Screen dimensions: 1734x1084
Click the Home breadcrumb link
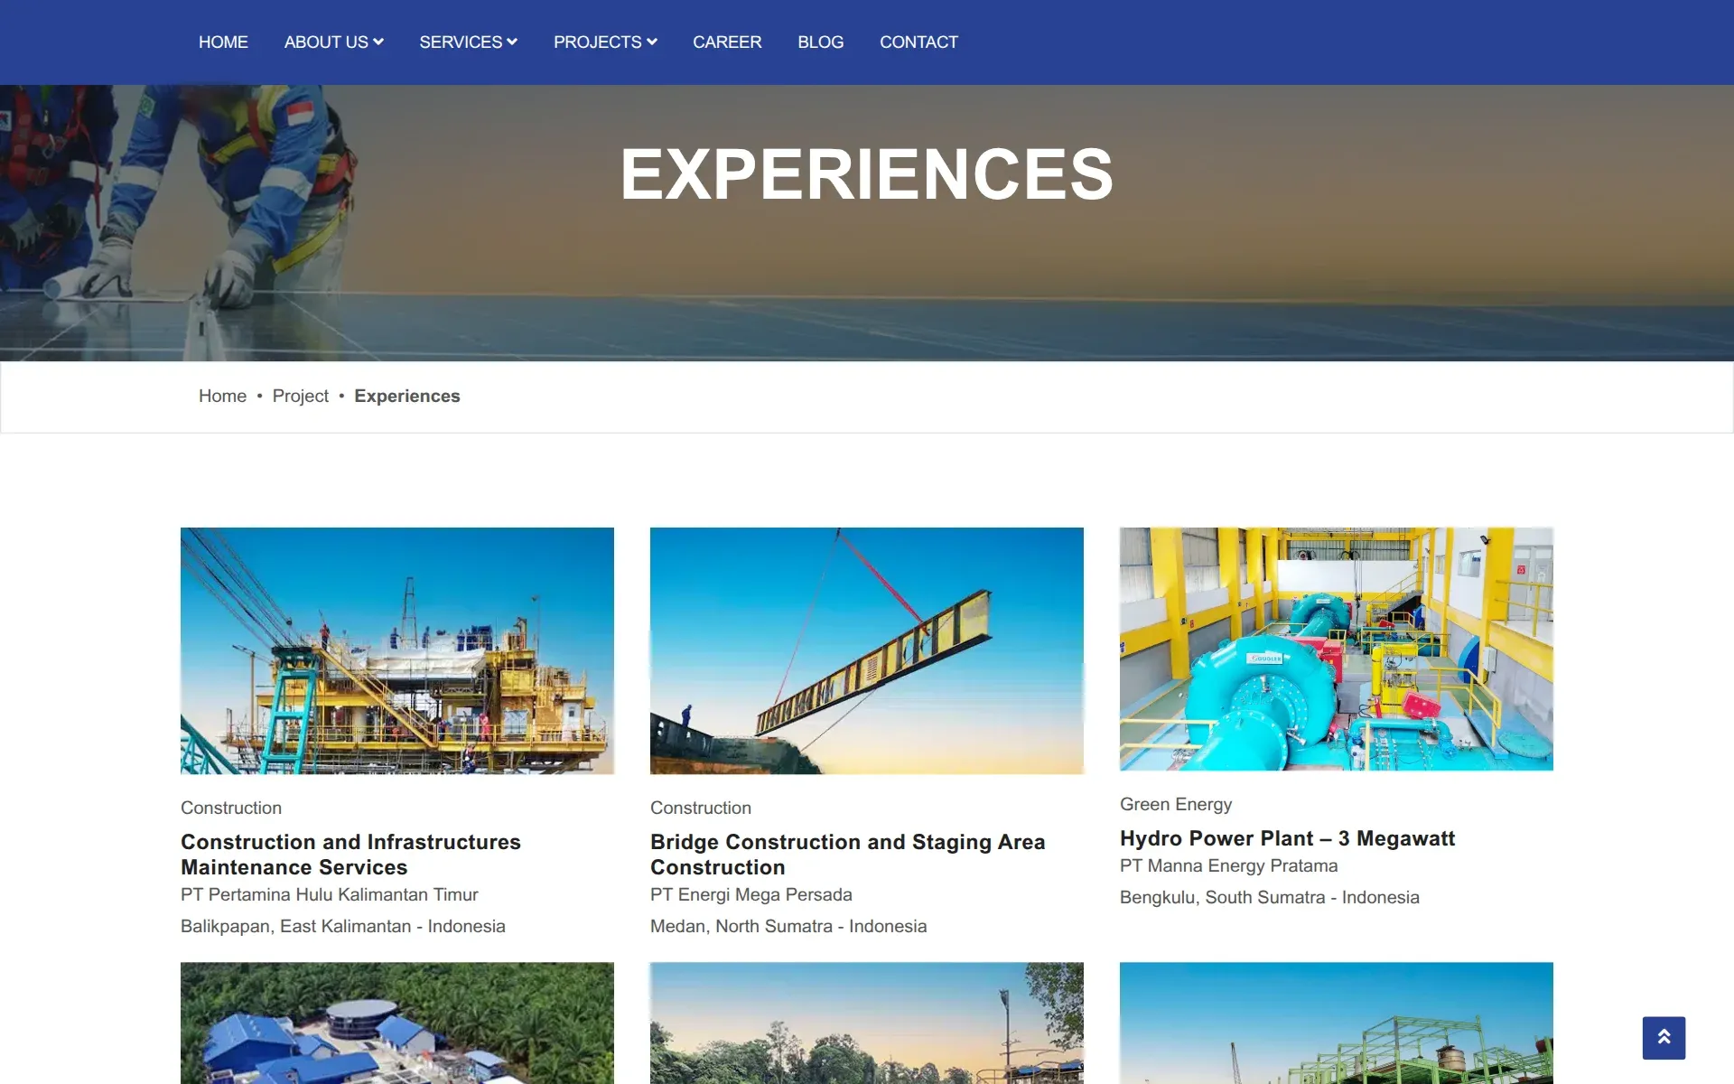coord(222,396)
